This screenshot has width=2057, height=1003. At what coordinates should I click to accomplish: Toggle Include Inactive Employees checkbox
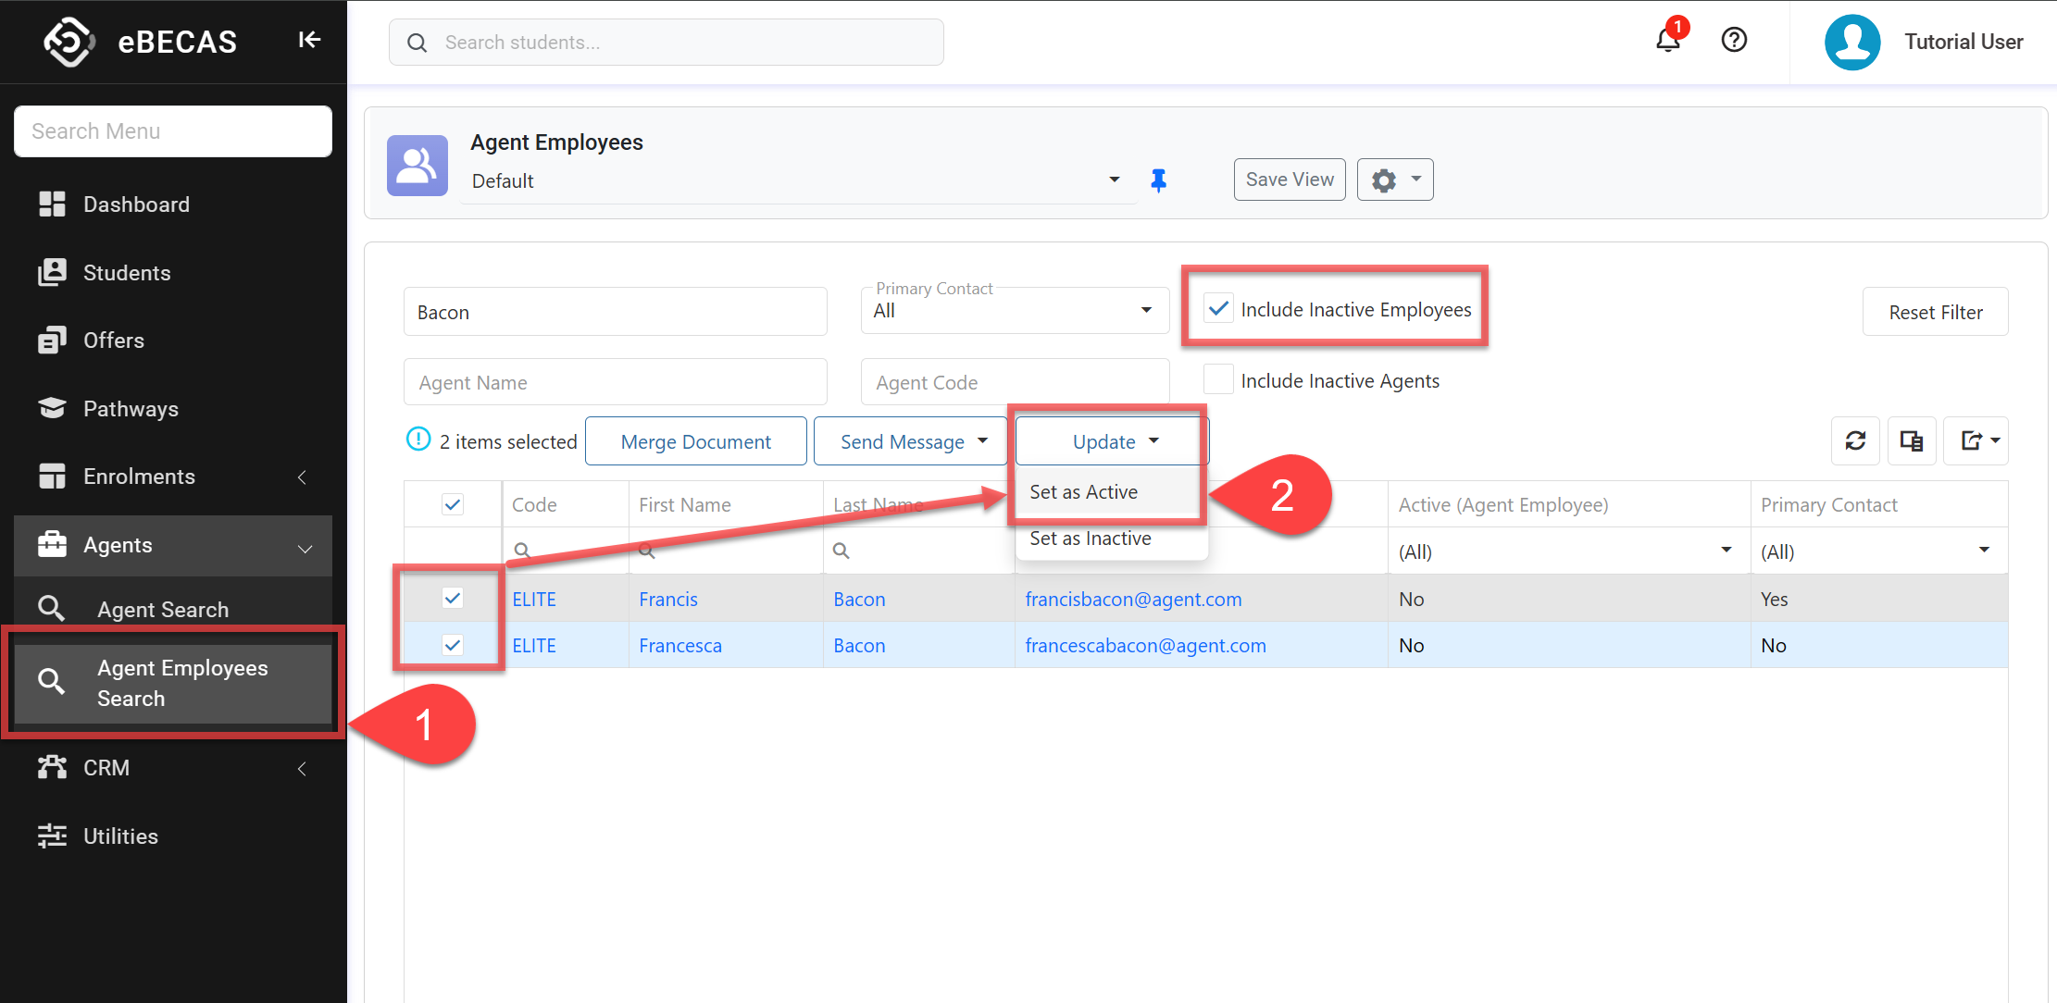point(1218,308)
